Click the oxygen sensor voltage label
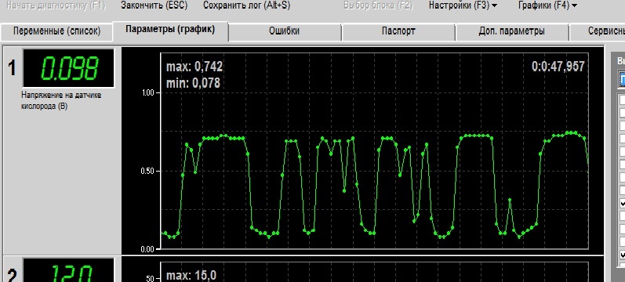Image resolution: width=625 pixels, height=282 pixels. pyautogui.click(x=60, y=101)
